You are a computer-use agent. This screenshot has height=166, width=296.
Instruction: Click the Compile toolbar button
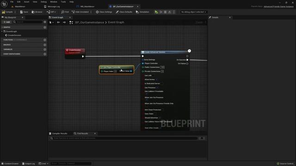click(7, 12)
